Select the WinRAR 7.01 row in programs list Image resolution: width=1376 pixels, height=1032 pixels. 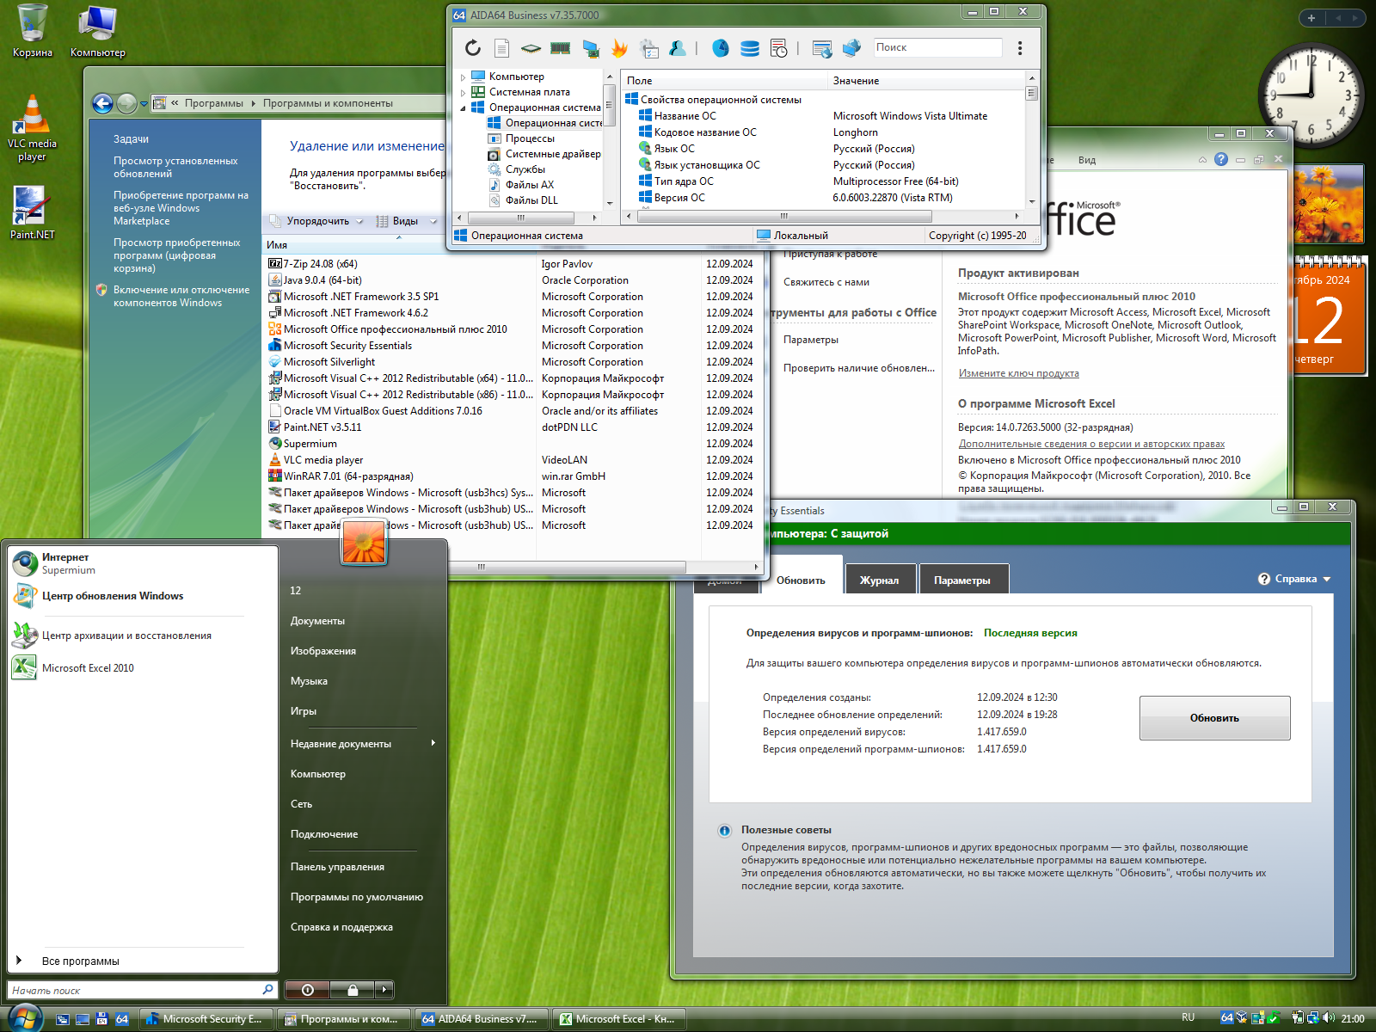click(x=514, y=476)
